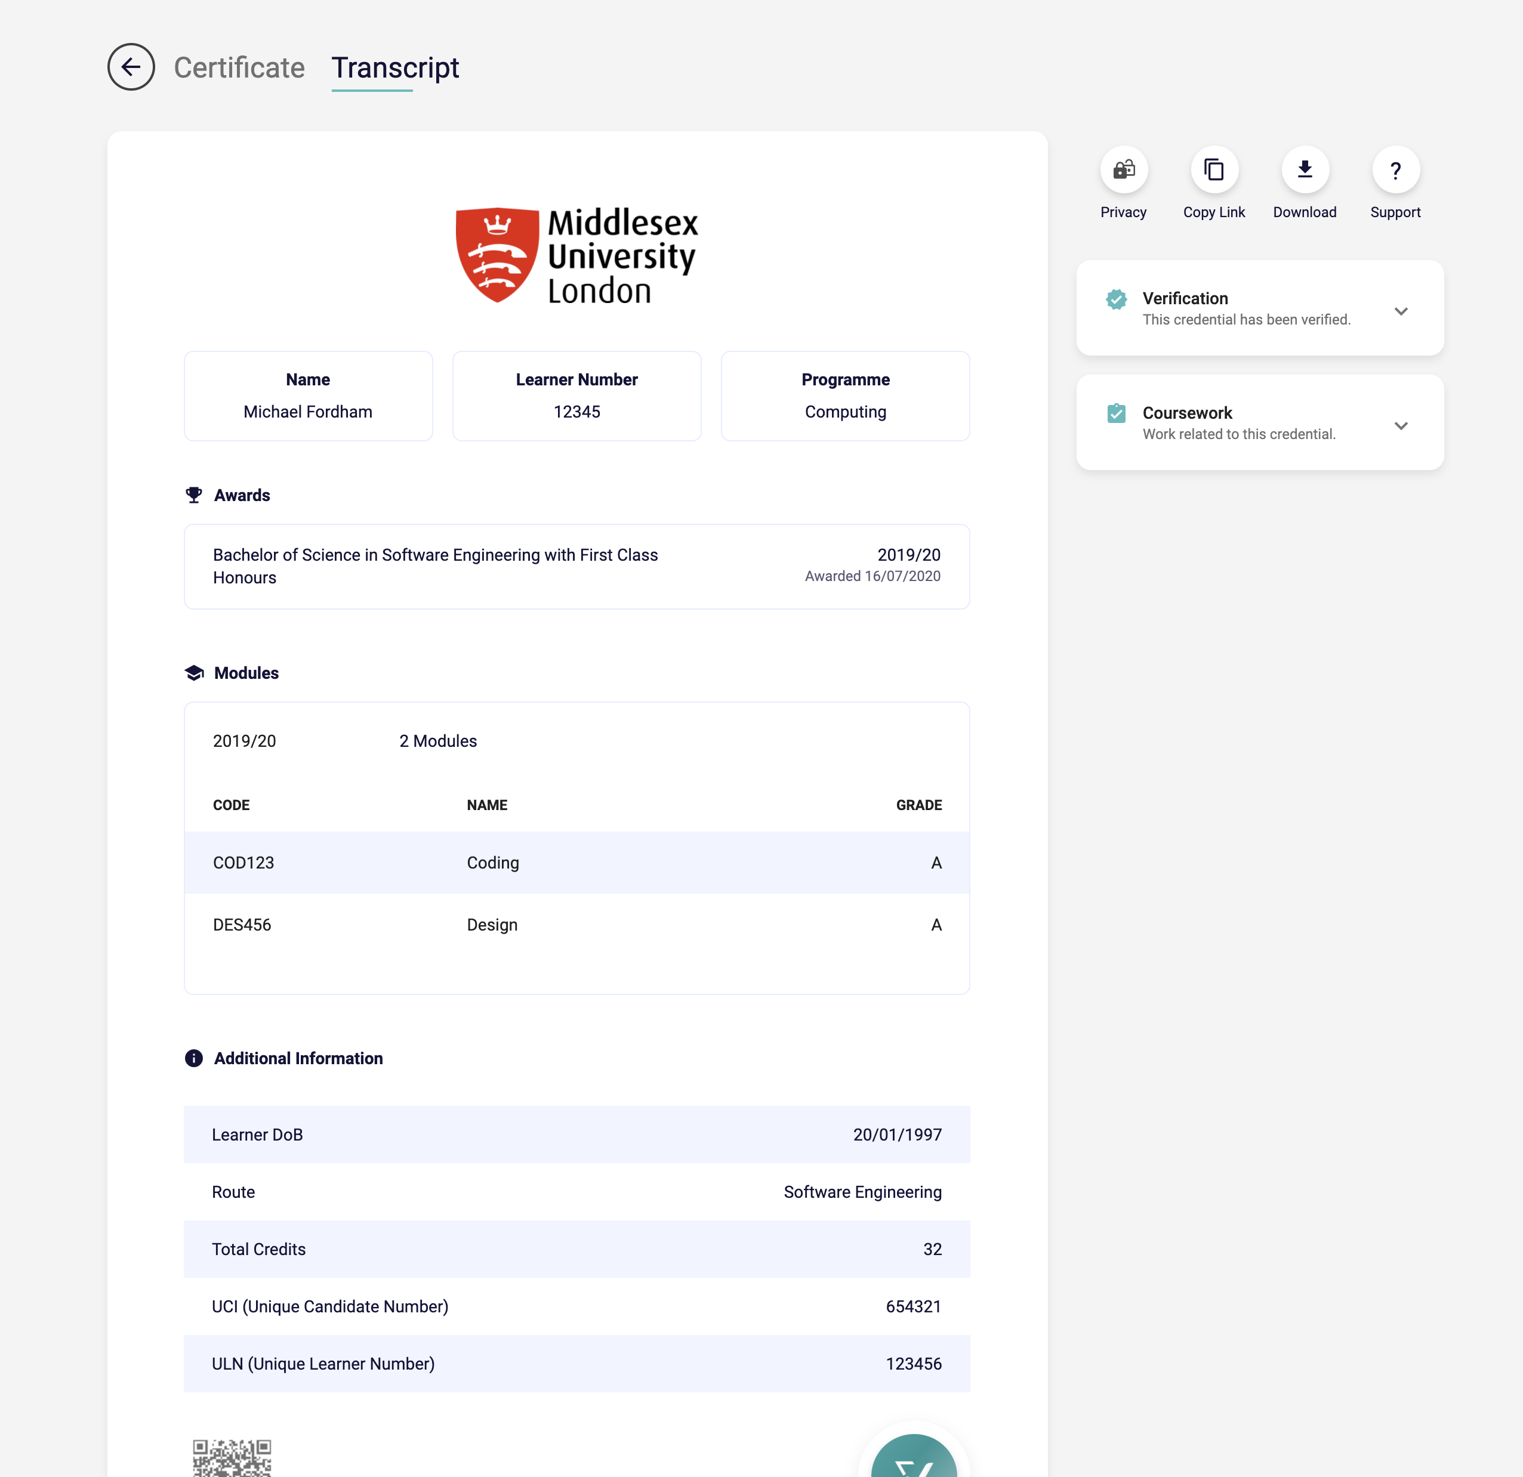This screenshot has height=1477, width=1523.
Task: Click the Verification badge checkmark icon
Action: coord(1117,299)
